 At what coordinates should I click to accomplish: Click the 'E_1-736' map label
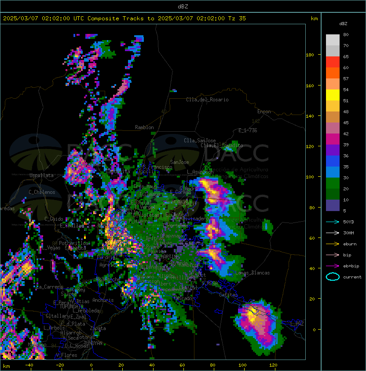coord(248,130)
